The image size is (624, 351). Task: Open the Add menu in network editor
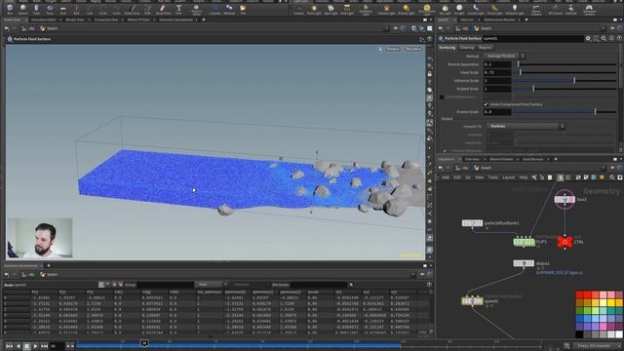point(446,177)
